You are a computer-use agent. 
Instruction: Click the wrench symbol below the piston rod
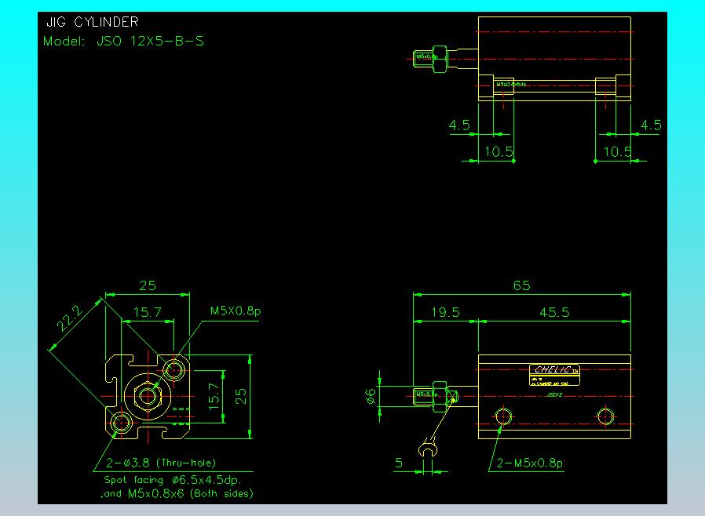coord(428,449)
